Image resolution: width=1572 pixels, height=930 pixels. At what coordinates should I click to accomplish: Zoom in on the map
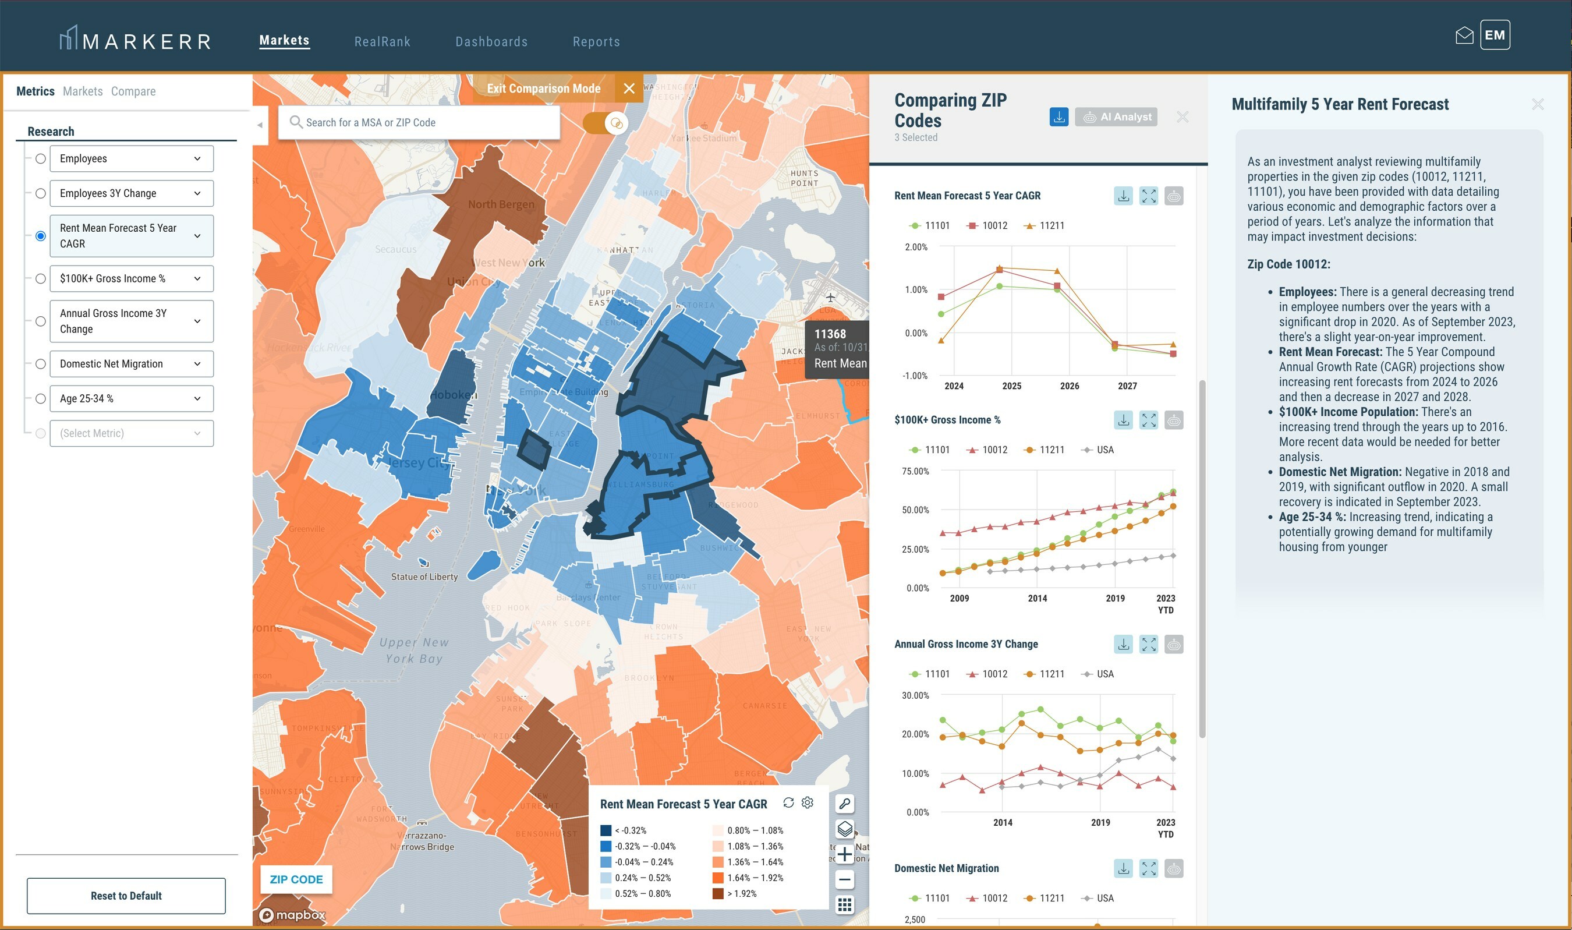pos(845,854)
